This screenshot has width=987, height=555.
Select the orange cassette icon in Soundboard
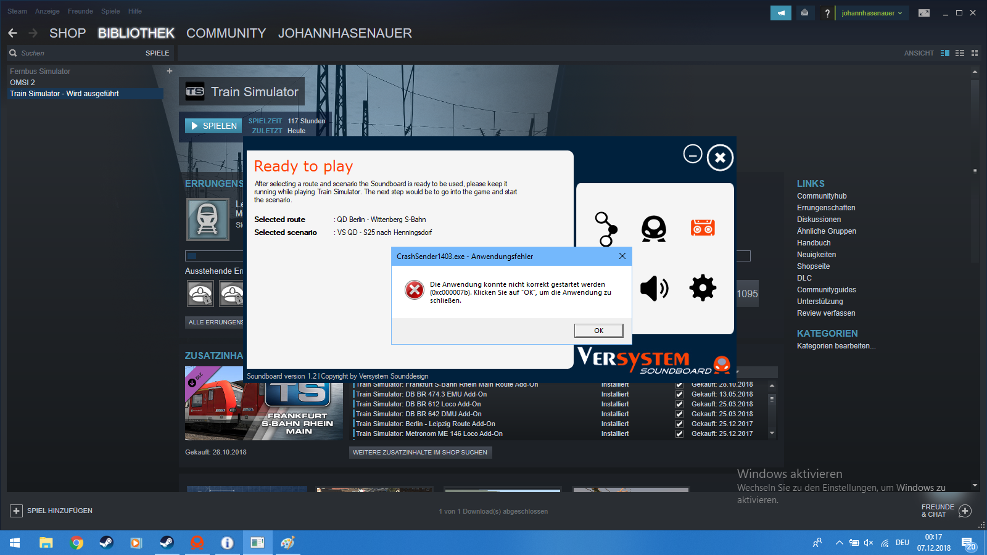click(x=703, y=228)
